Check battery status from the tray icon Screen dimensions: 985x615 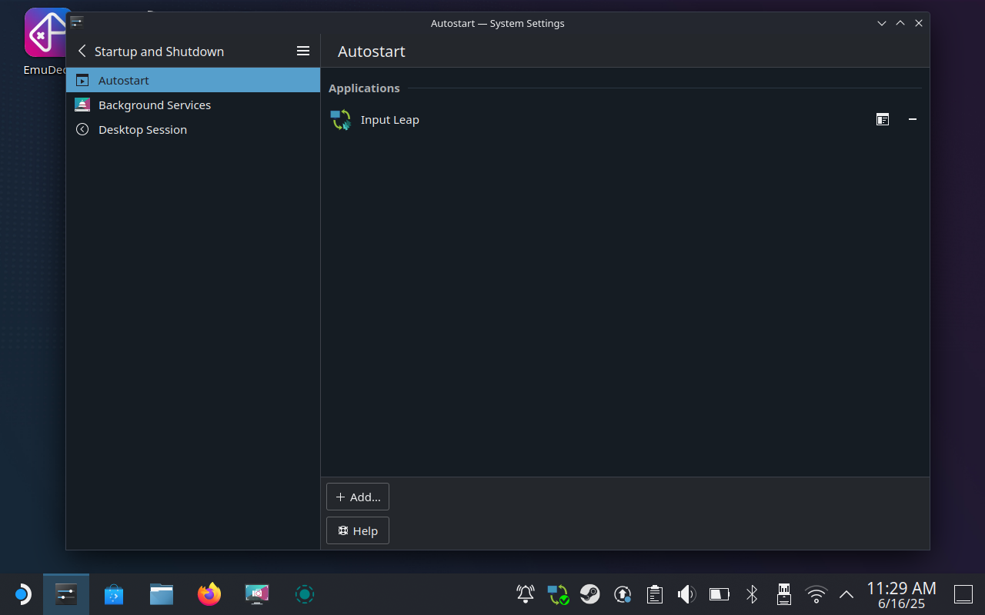coord(718,594)
